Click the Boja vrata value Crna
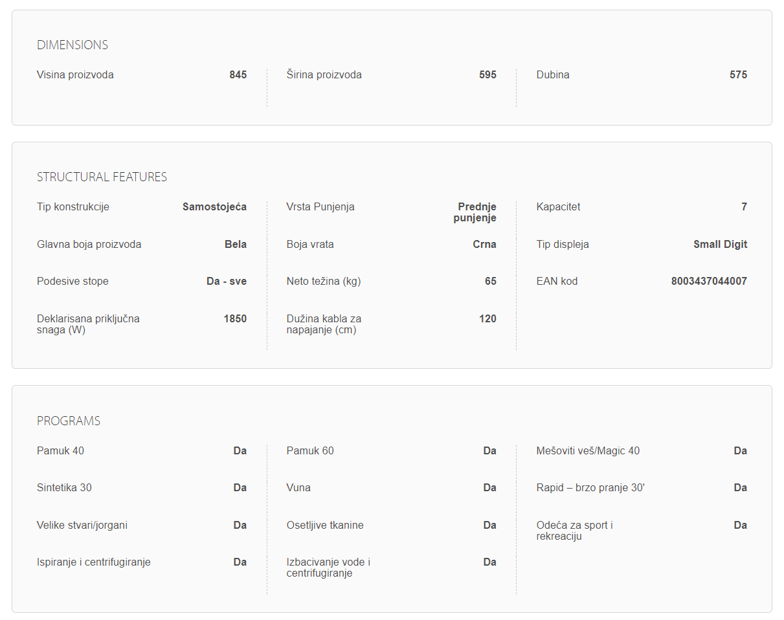This screenshot has height=620, width=784. point(484,245)
